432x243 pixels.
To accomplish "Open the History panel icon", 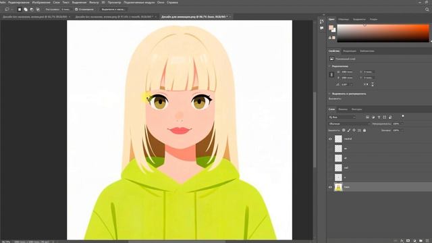I will coord(321,22).
